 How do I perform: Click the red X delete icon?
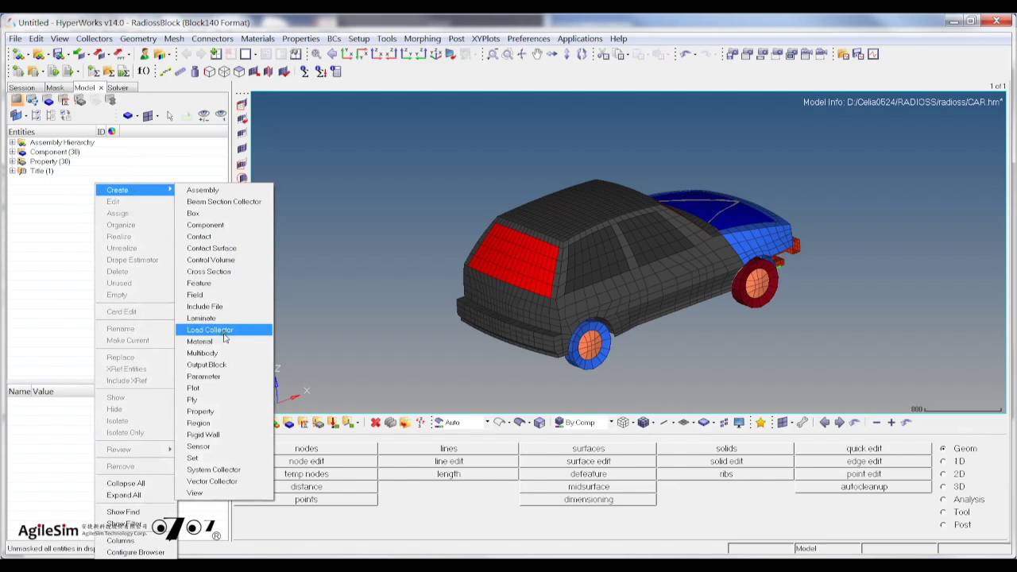click(375, 423)
